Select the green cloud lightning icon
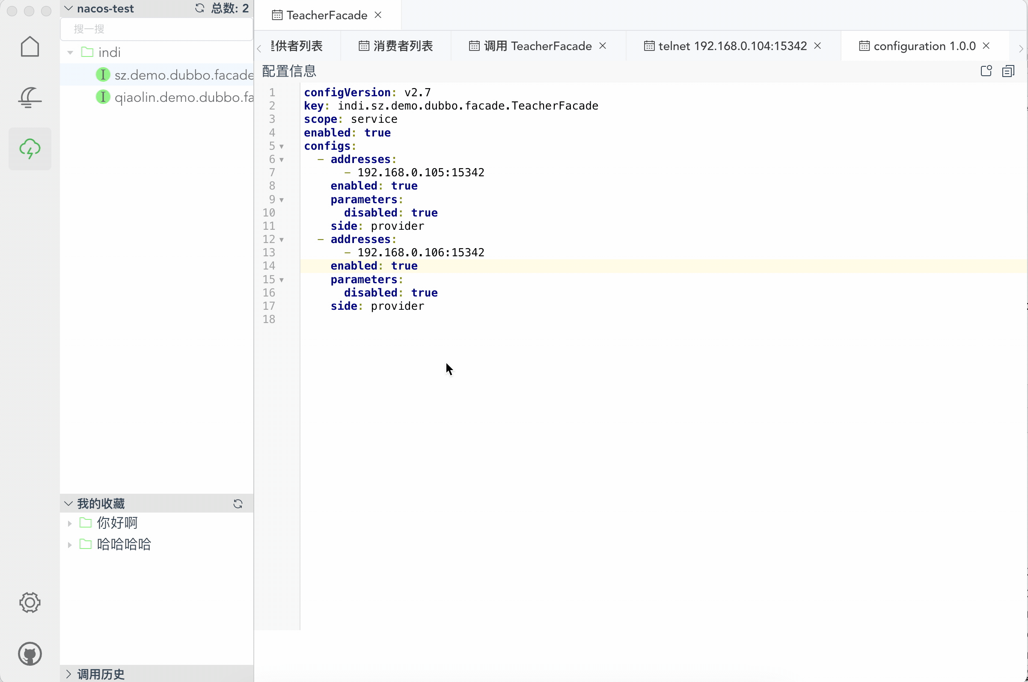 tap(30, 149)
